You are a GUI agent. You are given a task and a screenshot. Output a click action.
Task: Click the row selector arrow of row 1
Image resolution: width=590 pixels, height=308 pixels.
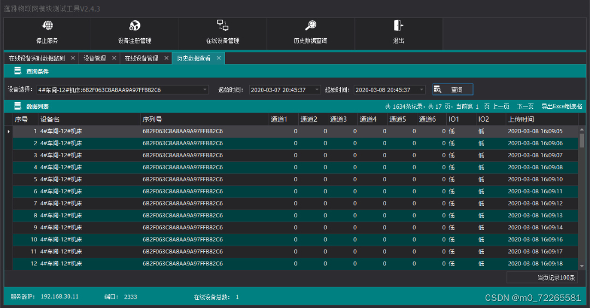point(8,131)
